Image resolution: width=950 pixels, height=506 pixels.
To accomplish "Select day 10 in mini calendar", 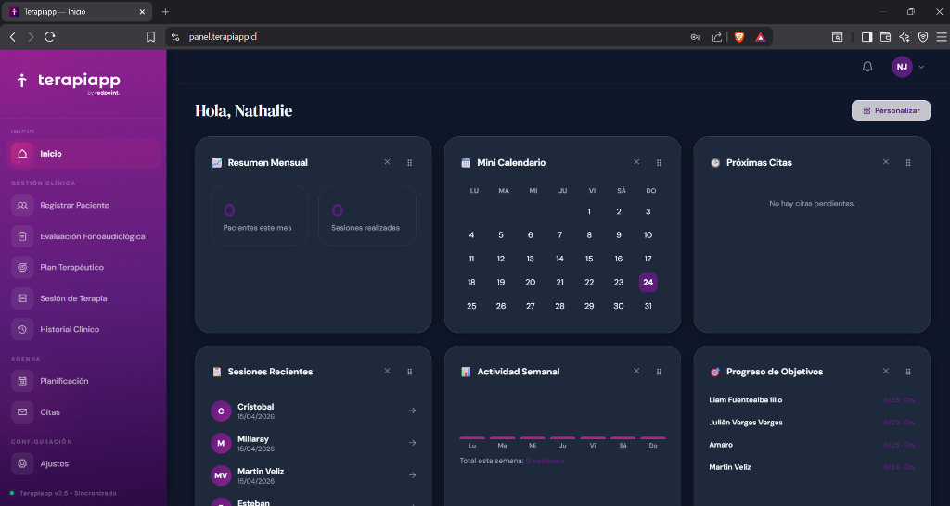I will coord(648,235).
